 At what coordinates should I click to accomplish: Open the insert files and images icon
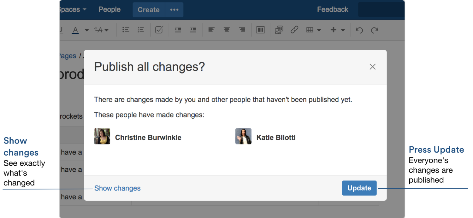click(279, 30)
